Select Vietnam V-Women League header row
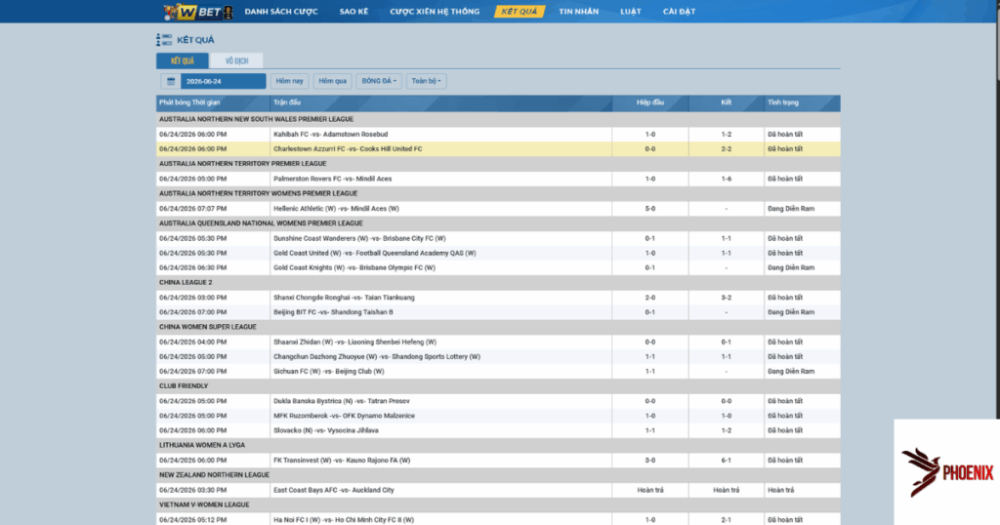 tap(498, 505)
